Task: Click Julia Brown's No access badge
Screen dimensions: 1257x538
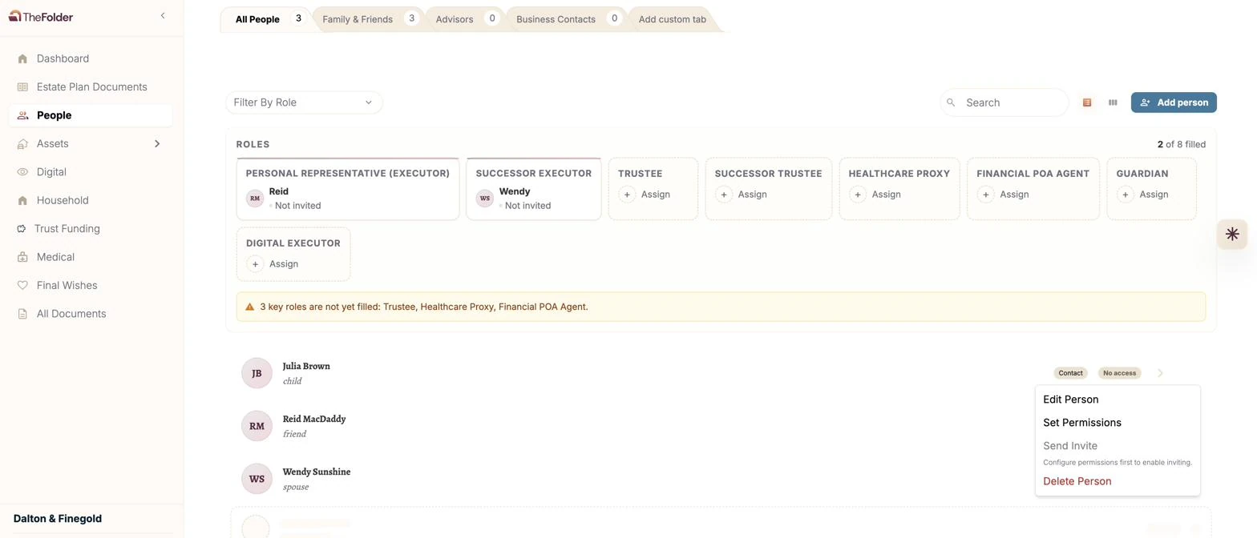Action: (1119, 373)
